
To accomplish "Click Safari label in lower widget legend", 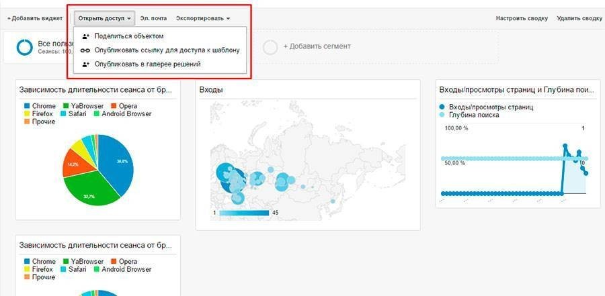I will [x=77, y=269].
